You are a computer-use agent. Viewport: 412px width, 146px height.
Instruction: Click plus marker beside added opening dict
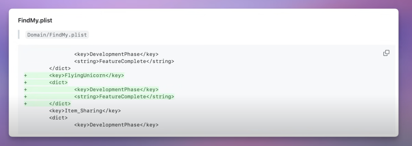pos(25,82)
